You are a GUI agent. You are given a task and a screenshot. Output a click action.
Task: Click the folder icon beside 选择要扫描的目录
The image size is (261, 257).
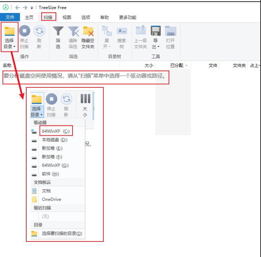click(x=34, y=234)
